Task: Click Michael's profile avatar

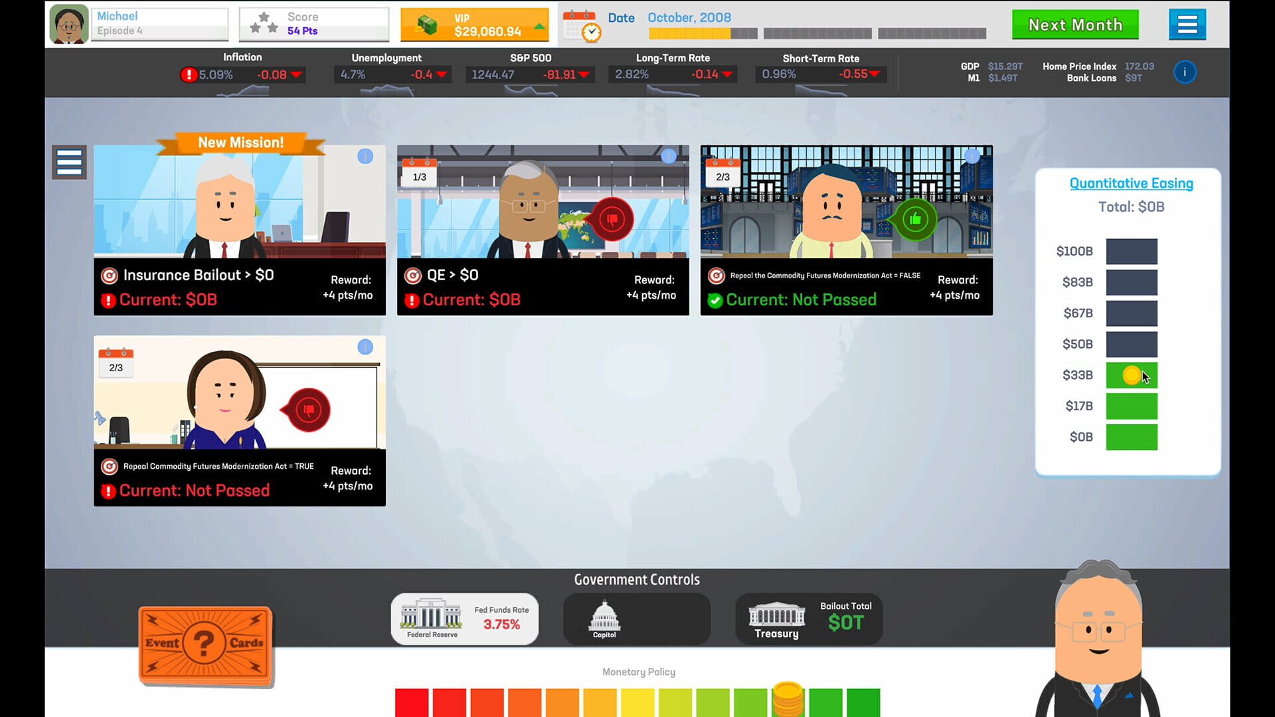Action: click(68, 23)
